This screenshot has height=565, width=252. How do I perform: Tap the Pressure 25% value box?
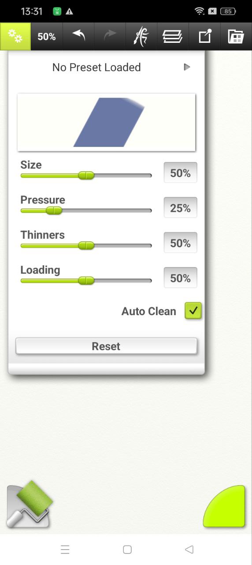click(x=180, y=207)
